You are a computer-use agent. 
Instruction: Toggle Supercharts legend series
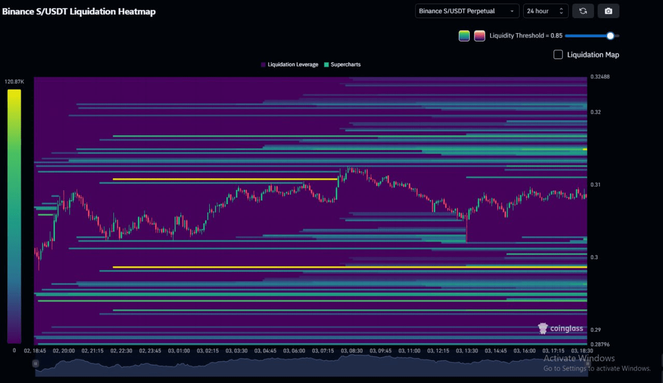pyautogui.click(x=342, y=65)
